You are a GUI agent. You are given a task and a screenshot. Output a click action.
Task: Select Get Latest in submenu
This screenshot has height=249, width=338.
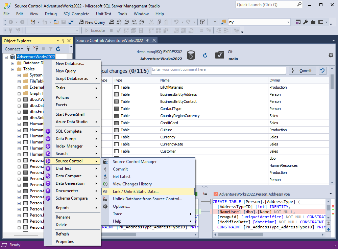pos(148,177)
